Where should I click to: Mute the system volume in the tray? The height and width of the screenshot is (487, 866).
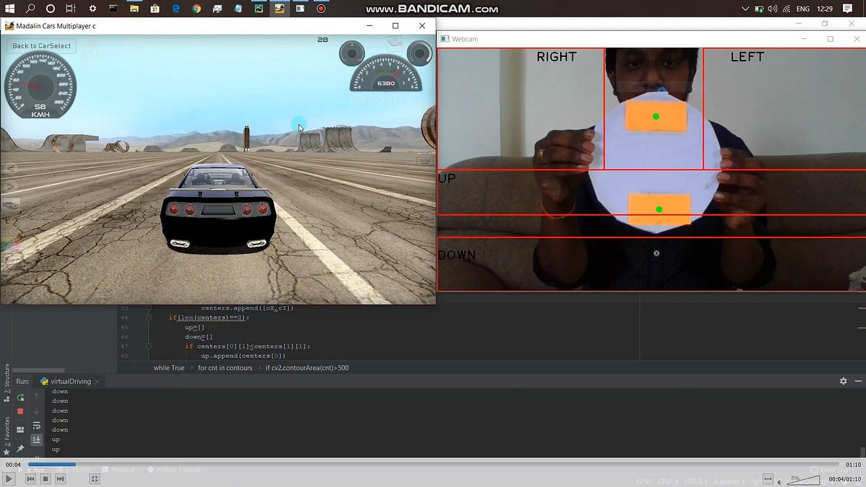pyautogui.click(x=773, y=9)
